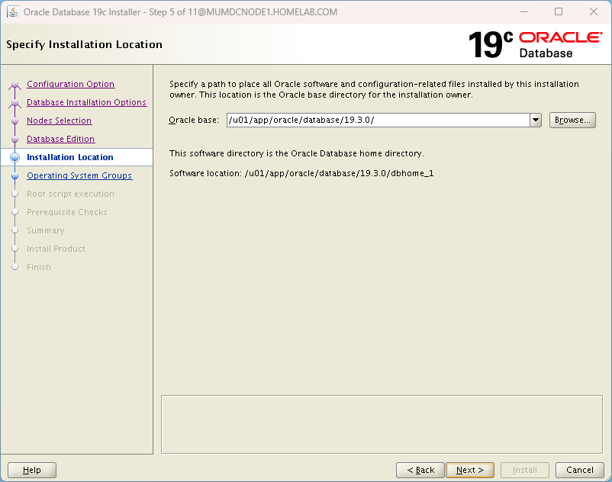The width and height of the screenshot is (612, 482).
Task: Click the Database Edition step bullet icon
Action: (x=14, y=140)
